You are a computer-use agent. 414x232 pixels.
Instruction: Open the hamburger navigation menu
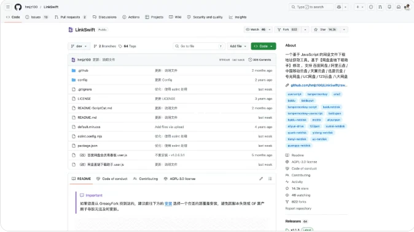point(8,7)
